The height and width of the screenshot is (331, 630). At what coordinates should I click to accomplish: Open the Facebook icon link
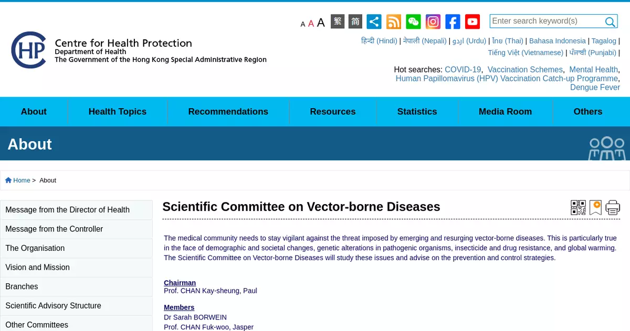click(x=453, y=22)
